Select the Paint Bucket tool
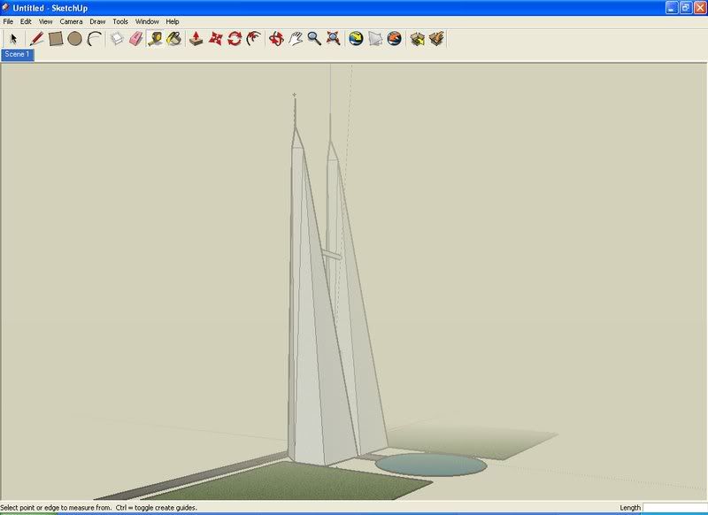Screen dimensions: 708x515 pyautogui.click(x=174, y=39)
